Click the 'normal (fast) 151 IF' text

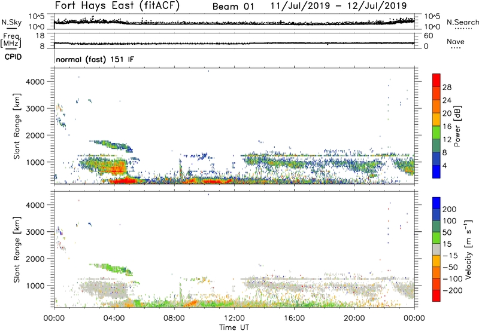point(95,59)
